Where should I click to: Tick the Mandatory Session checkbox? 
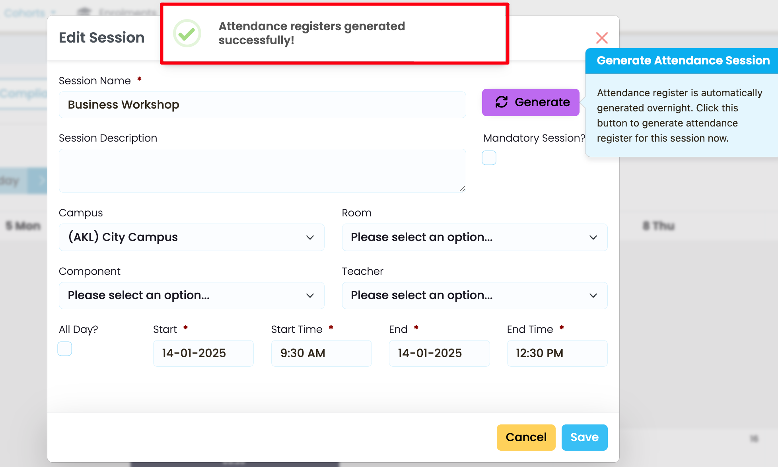(x=489, y=158)
